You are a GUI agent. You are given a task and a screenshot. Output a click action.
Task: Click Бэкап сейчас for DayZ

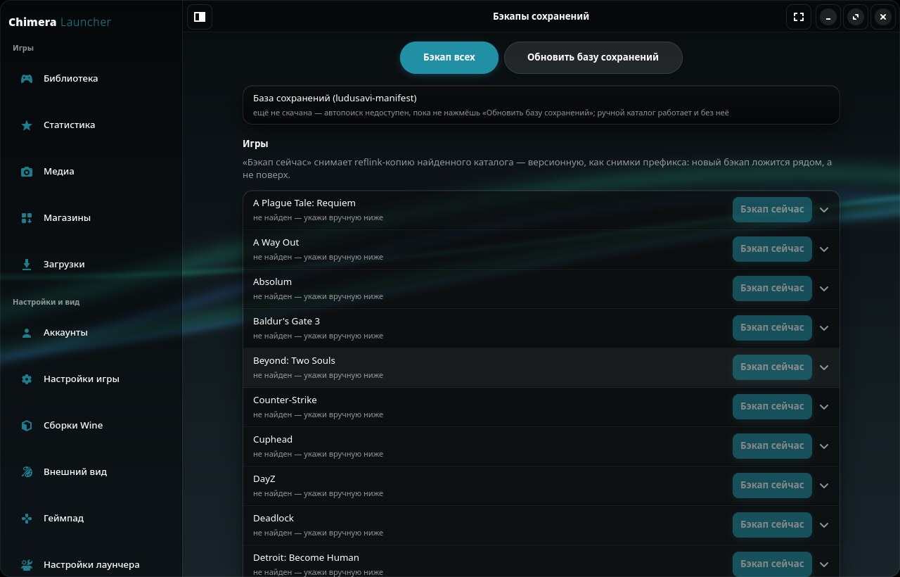coord(772,486)
